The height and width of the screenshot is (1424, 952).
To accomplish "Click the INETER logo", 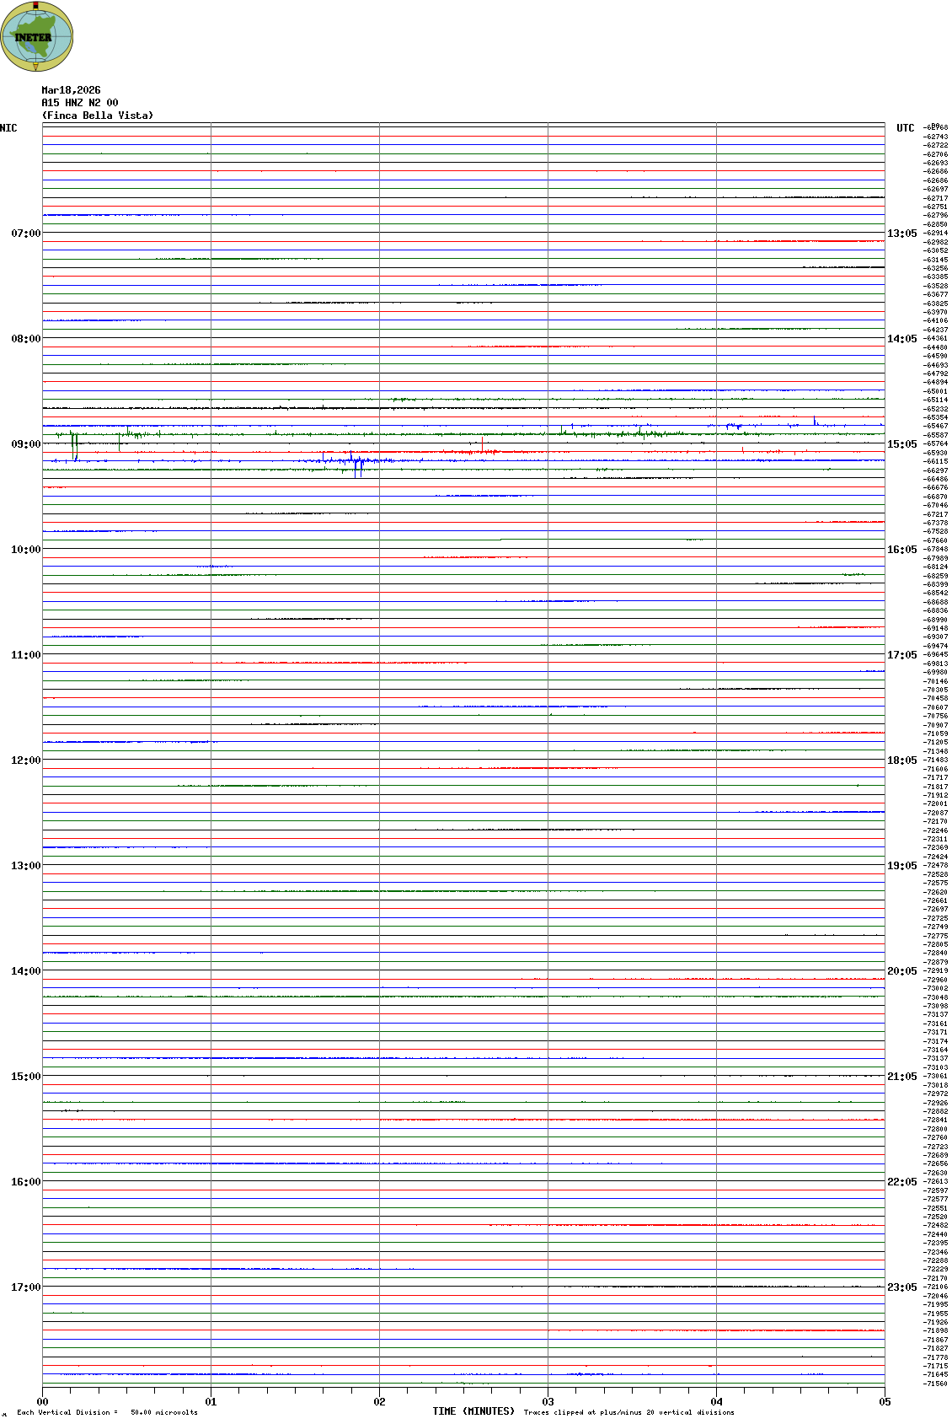I will click(36, 36).
